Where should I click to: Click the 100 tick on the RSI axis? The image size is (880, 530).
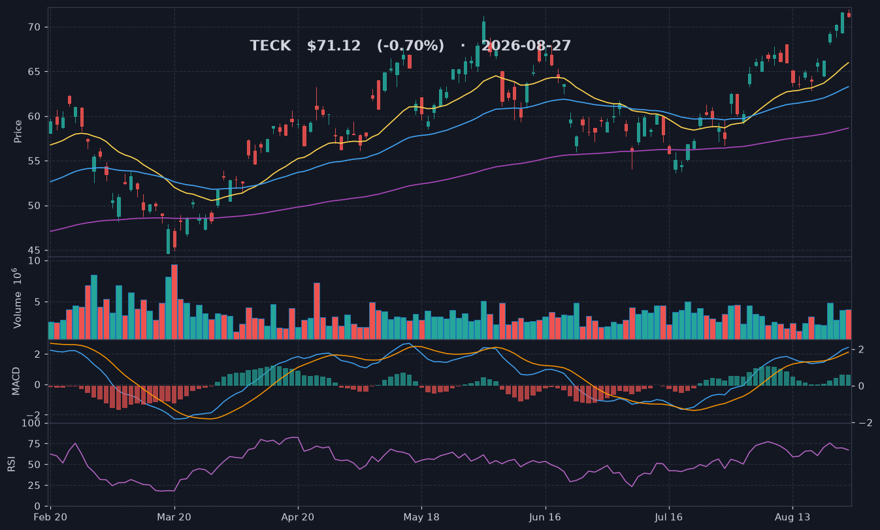tap(32, 423)
